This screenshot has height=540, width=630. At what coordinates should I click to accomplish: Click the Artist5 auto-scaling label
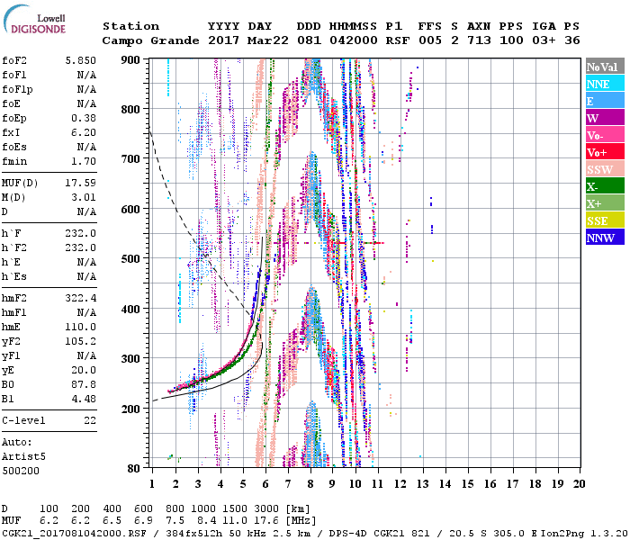click(x=23, y=457)
